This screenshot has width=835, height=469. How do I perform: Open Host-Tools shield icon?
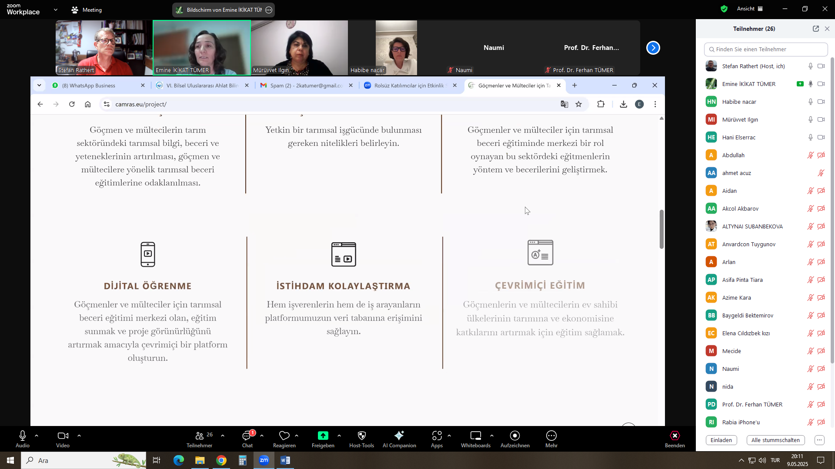coord(361,436)
